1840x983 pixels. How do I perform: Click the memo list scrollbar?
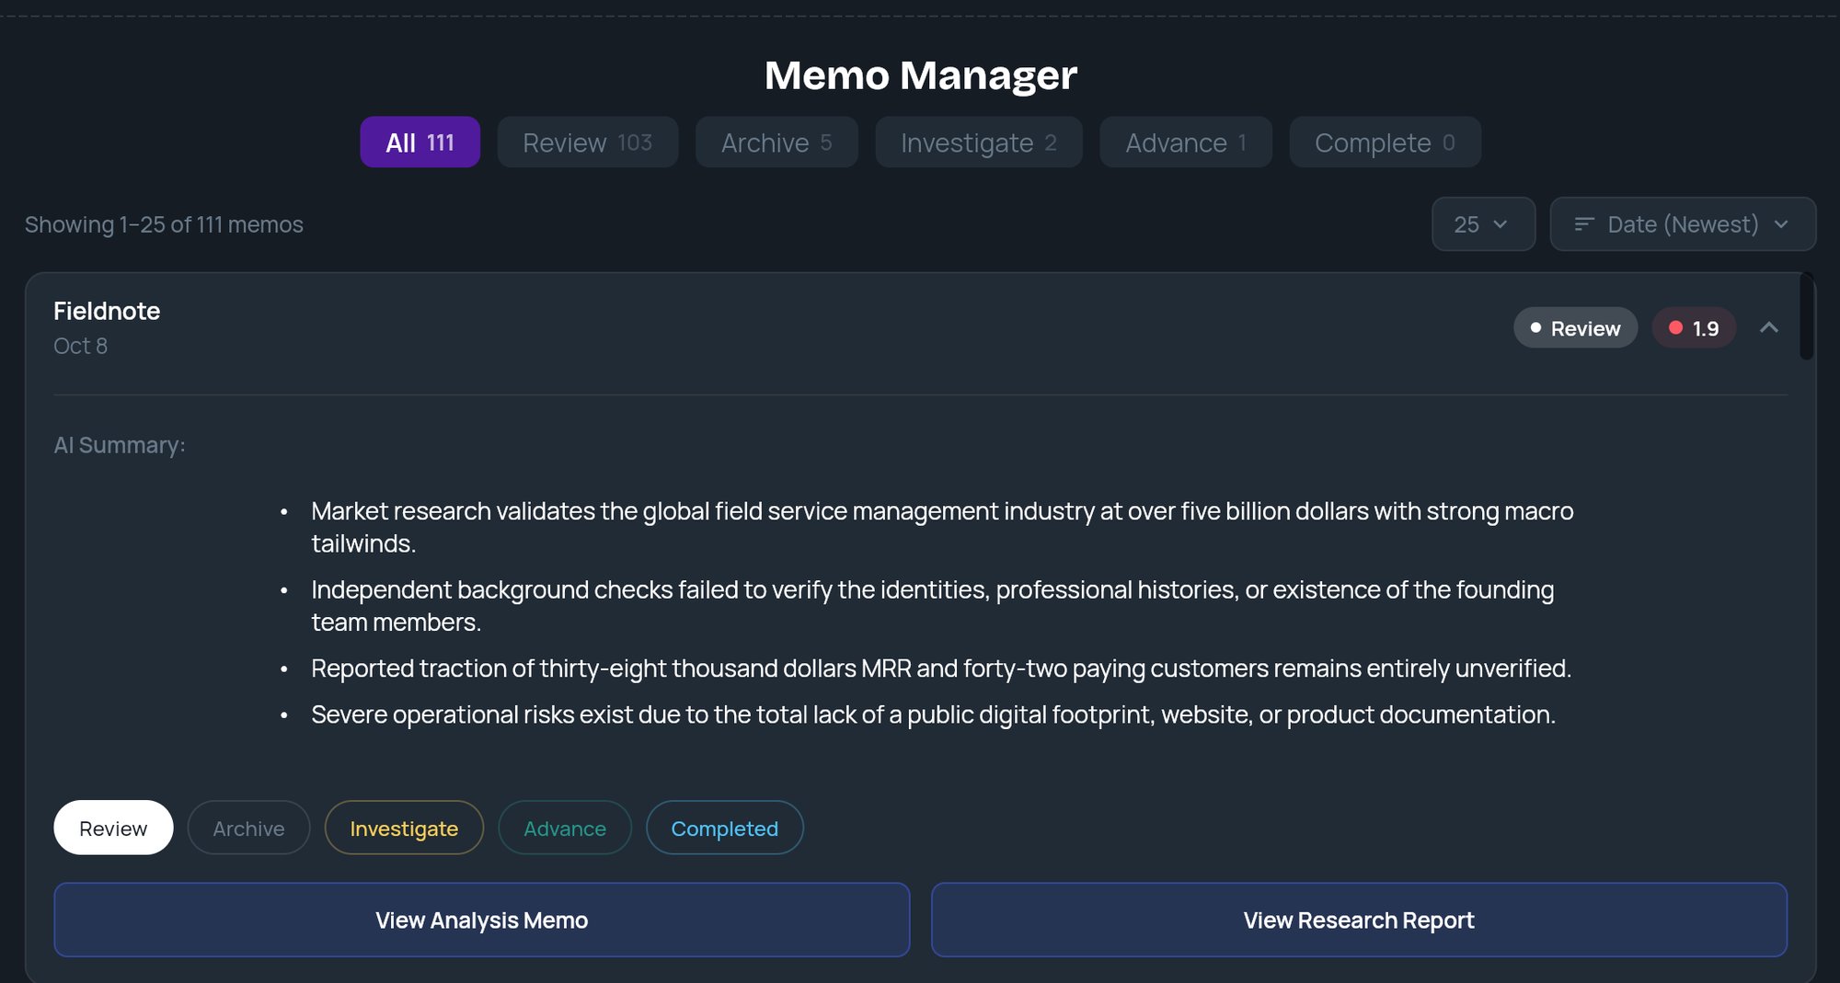point(1807,316)
